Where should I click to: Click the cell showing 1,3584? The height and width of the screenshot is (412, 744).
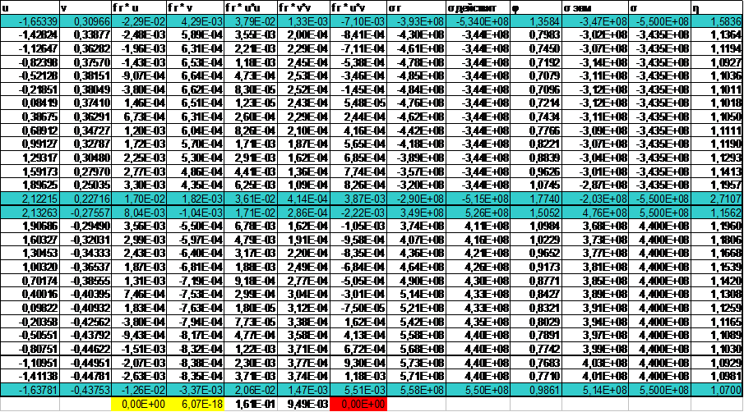pos(539,19)
